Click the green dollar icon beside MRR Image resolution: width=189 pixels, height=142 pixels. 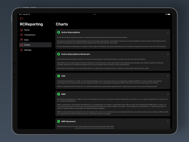[59, 94]
